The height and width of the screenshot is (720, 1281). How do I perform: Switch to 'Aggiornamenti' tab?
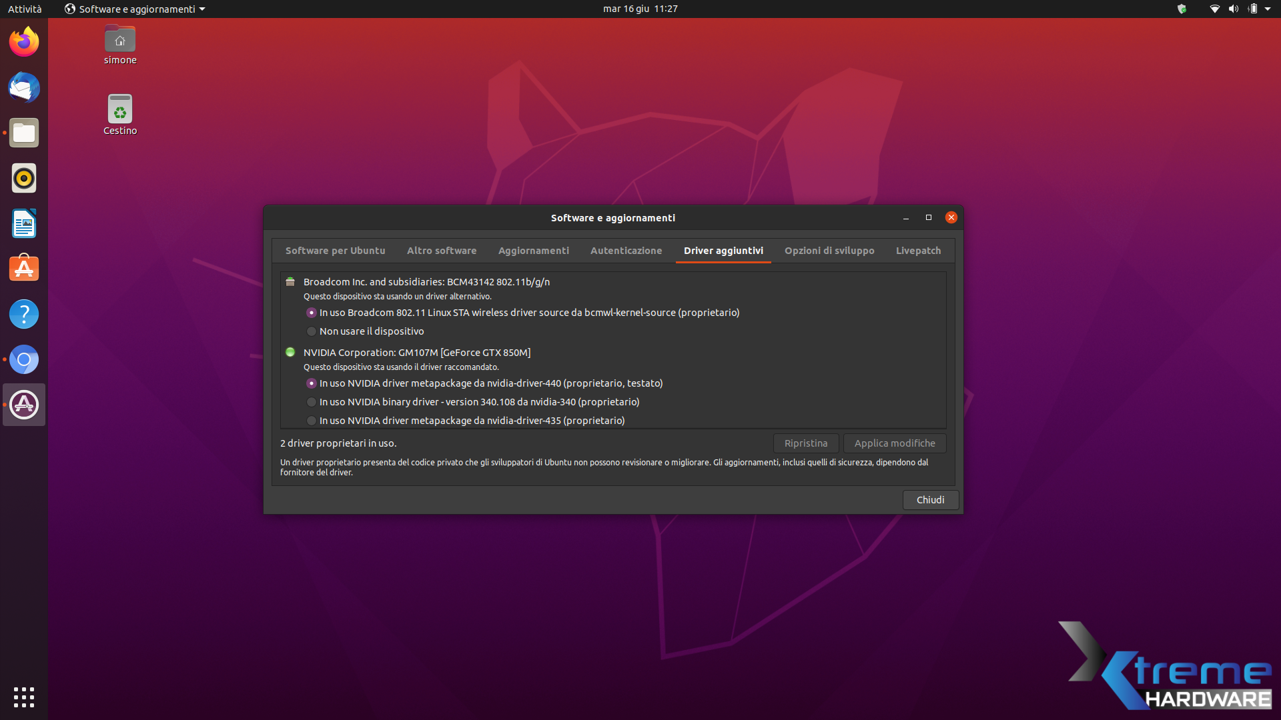(x=533, y=251)
